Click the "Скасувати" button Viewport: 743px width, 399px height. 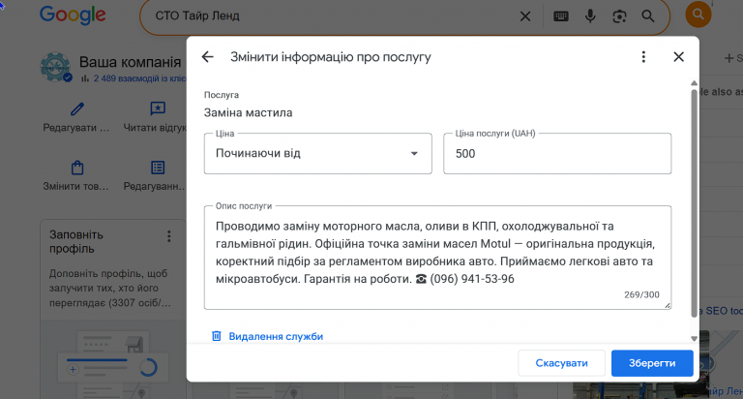click(561, 363)
